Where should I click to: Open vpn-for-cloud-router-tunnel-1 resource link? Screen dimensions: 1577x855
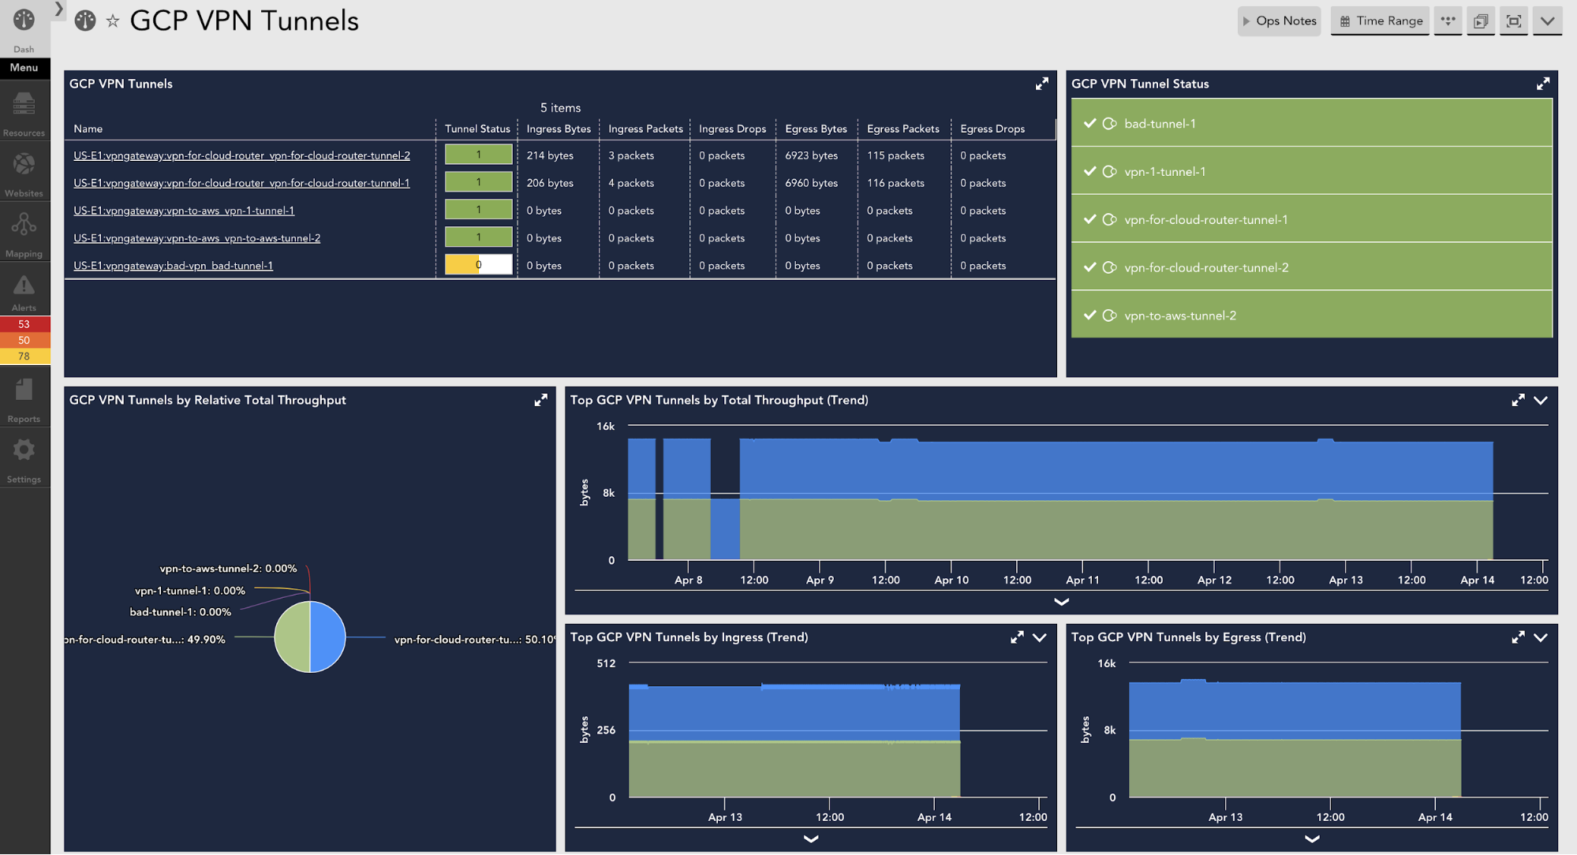pos(241,183)
